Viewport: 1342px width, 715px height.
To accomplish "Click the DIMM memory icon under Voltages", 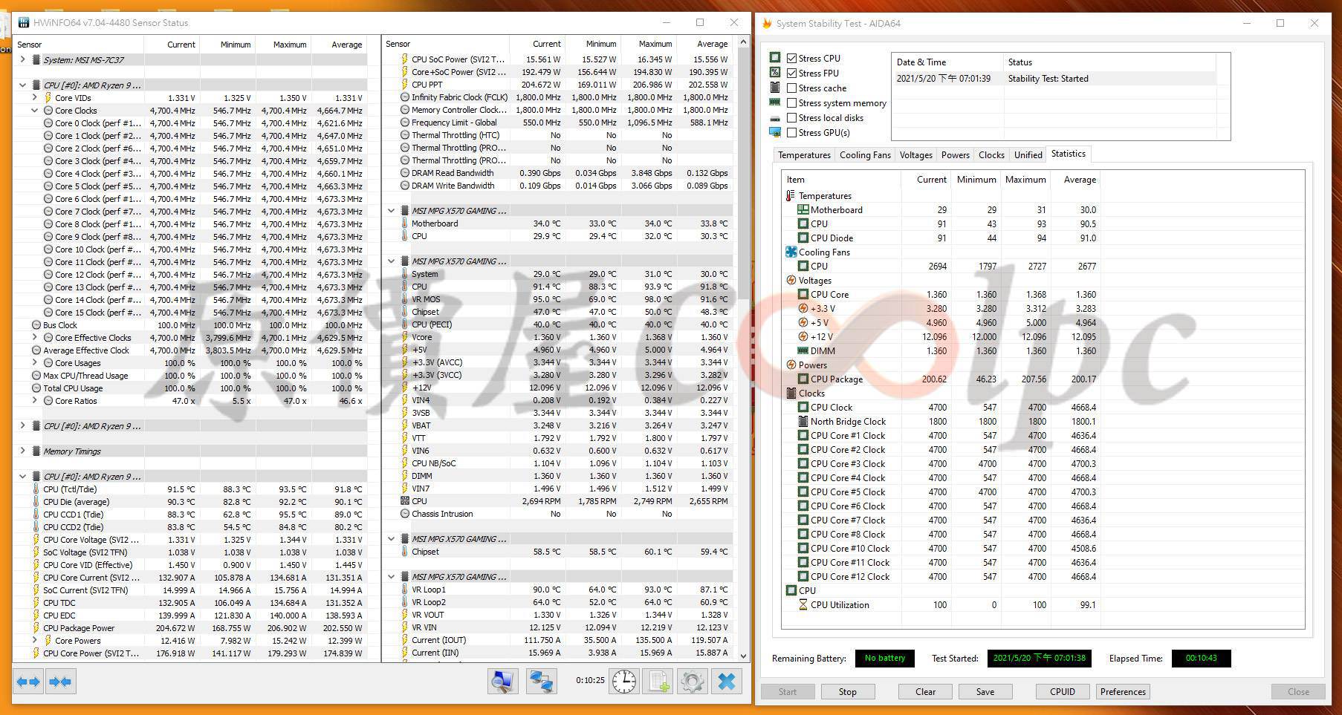I will (x=803, y=351).
